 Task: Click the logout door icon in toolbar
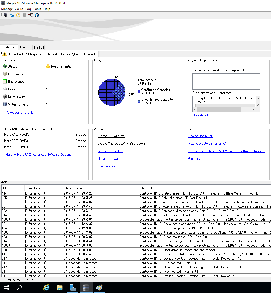(31, 15)
